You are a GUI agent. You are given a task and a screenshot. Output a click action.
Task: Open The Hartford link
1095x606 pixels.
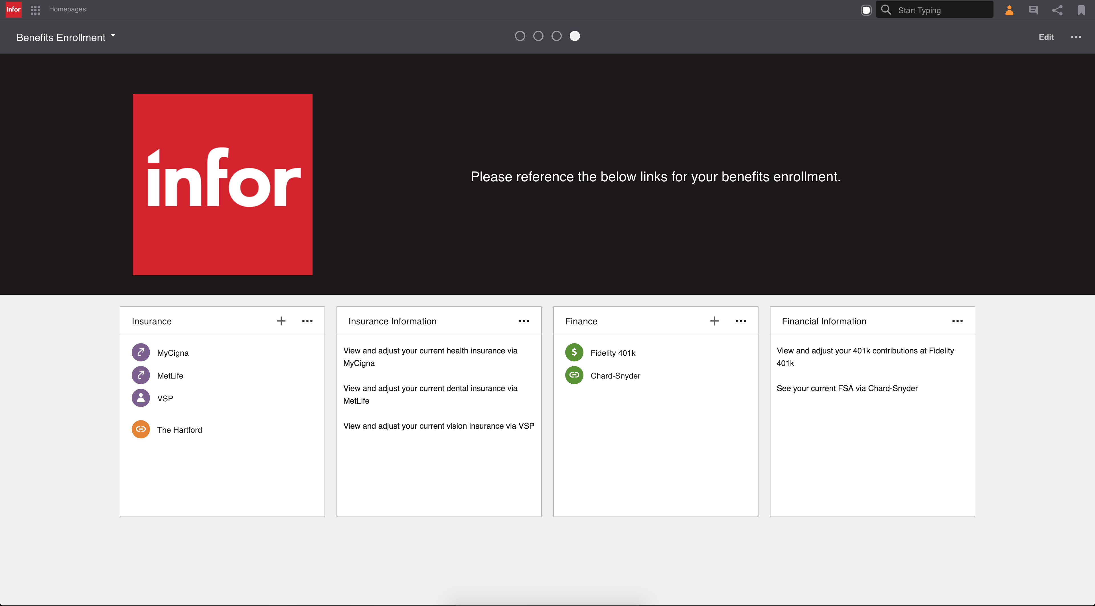pos(179,430)
